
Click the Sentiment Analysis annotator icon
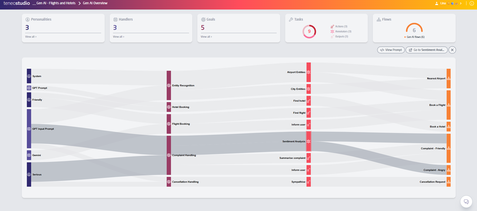(x=309, y=142)
